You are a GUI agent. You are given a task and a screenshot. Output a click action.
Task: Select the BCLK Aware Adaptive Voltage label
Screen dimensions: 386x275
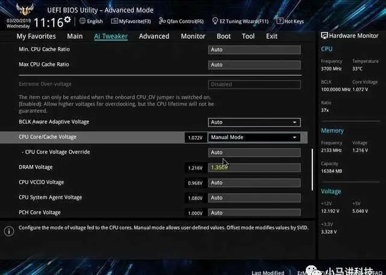(54, 122)
